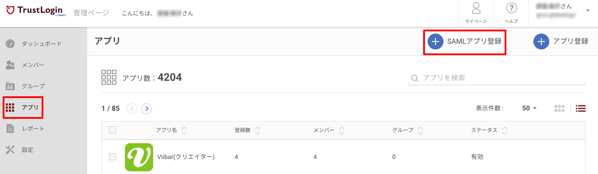Sort by ステータス column arrows
The height and width of the screenshot is (174, 598).
click(x=505, y=130)
